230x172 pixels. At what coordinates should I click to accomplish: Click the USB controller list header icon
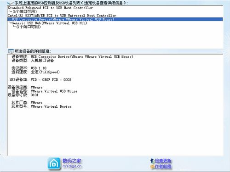pyautogui.click(x=11, y=3)
